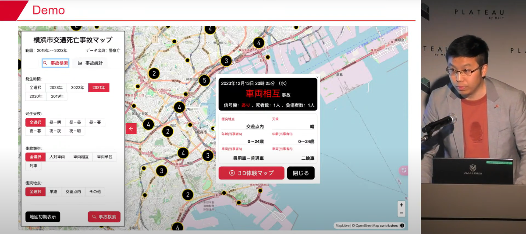The height and width of the screenshot is (234, 526).
Task: Click the cluster marker labeled 5
Action: coord(204,80)
